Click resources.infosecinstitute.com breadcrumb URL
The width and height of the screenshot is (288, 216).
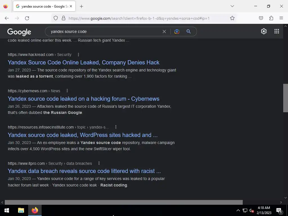[58, 127]
